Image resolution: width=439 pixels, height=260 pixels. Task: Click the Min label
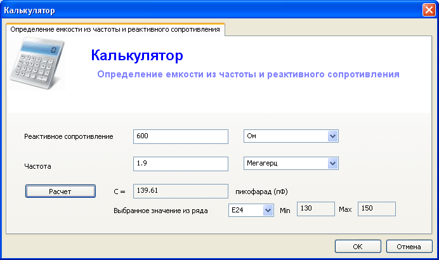[x=285, y=211]
